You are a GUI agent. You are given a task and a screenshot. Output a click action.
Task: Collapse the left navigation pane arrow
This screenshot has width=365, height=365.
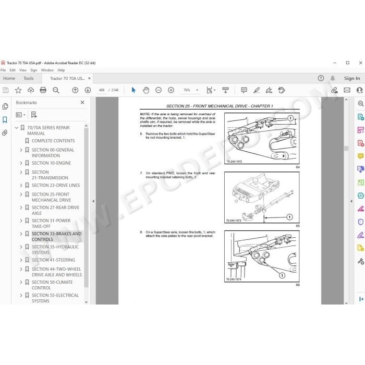pos(93,201)
